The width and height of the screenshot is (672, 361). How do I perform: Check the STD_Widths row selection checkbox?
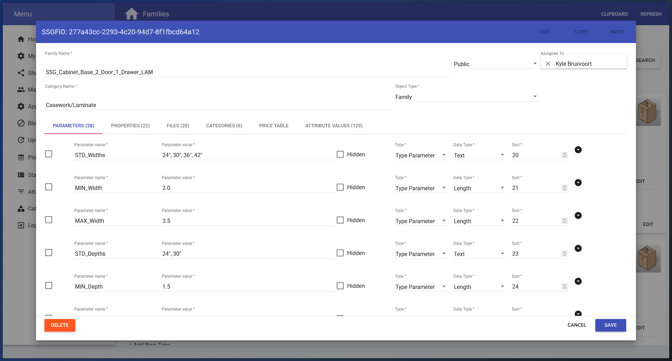coord(49,154)
